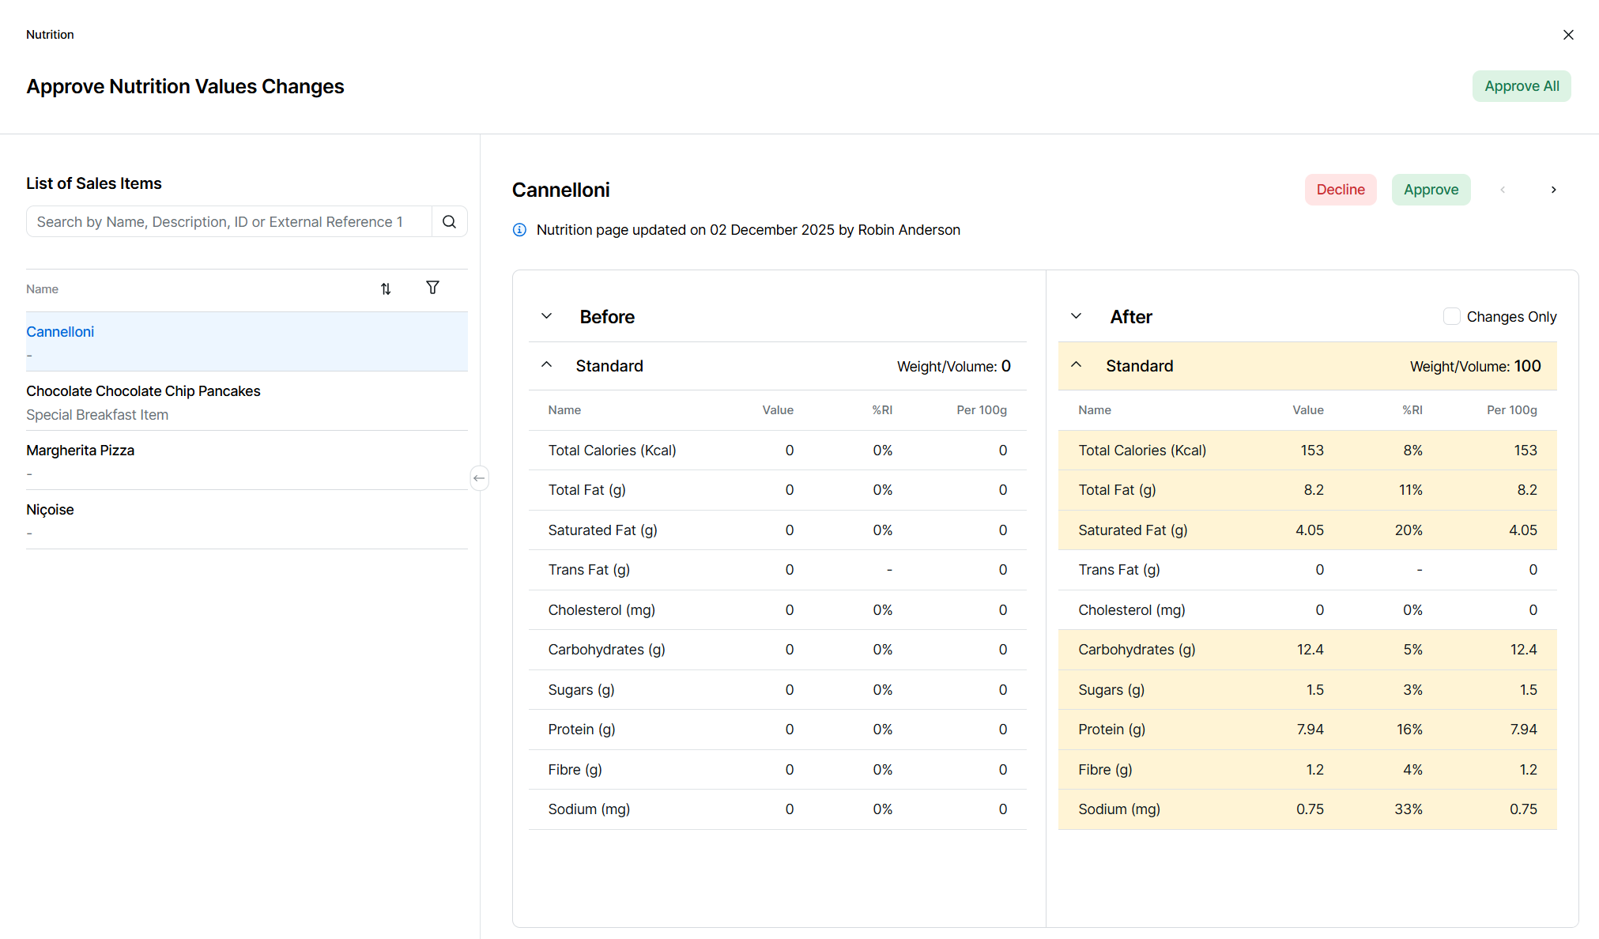Go to previous sales item arrow

1503,190
